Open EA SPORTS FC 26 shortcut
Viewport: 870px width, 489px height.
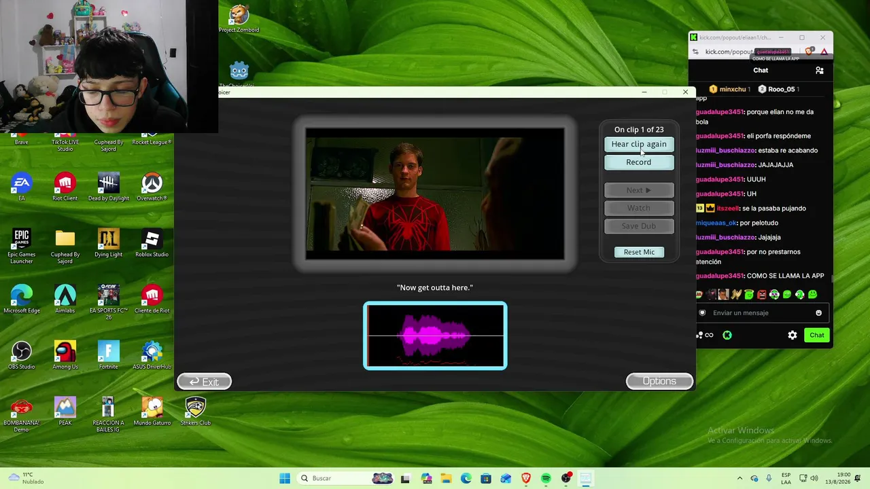pos(109,302)
